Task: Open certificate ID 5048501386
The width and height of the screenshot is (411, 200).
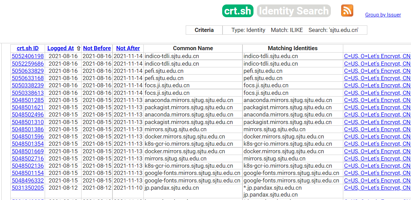Action: pos(28,129)
